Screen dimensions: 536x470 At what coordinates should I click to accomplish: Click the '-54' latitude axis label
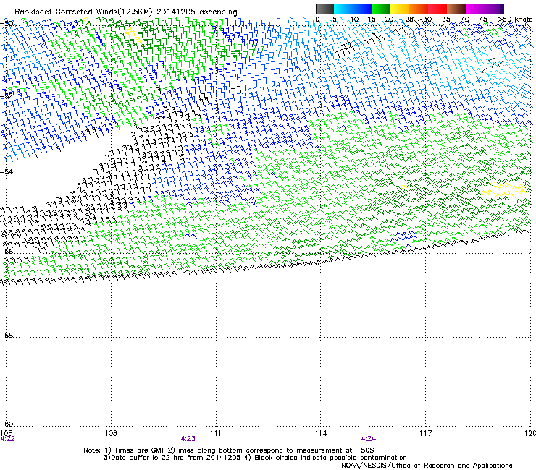pos(7,171)
